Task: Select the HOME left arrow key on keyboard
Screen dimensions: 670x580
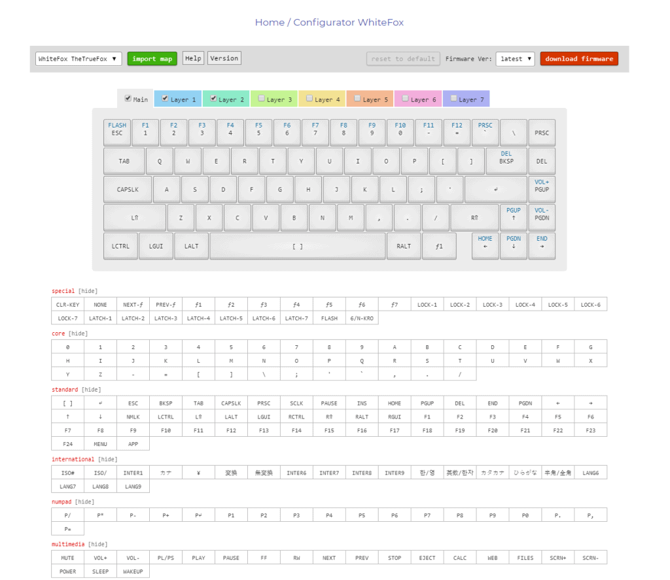Action: pyautogui.click(x=485, y=246)
